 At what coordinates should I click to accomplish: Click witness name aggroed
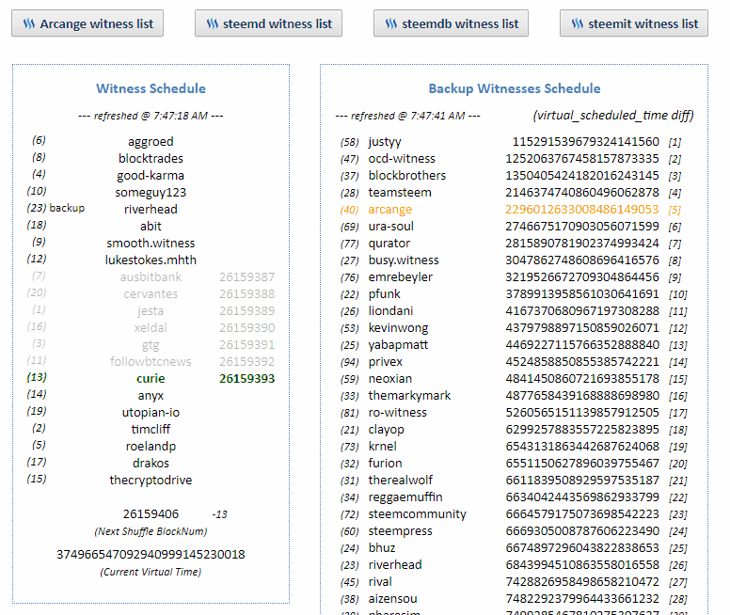(x=151, y=142)
